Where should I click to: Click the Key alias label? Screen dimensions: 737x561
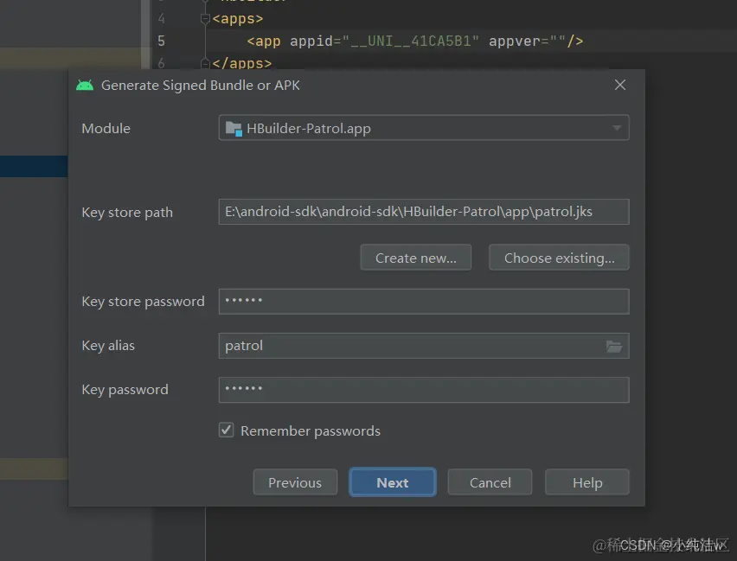[x=108, y=346]
